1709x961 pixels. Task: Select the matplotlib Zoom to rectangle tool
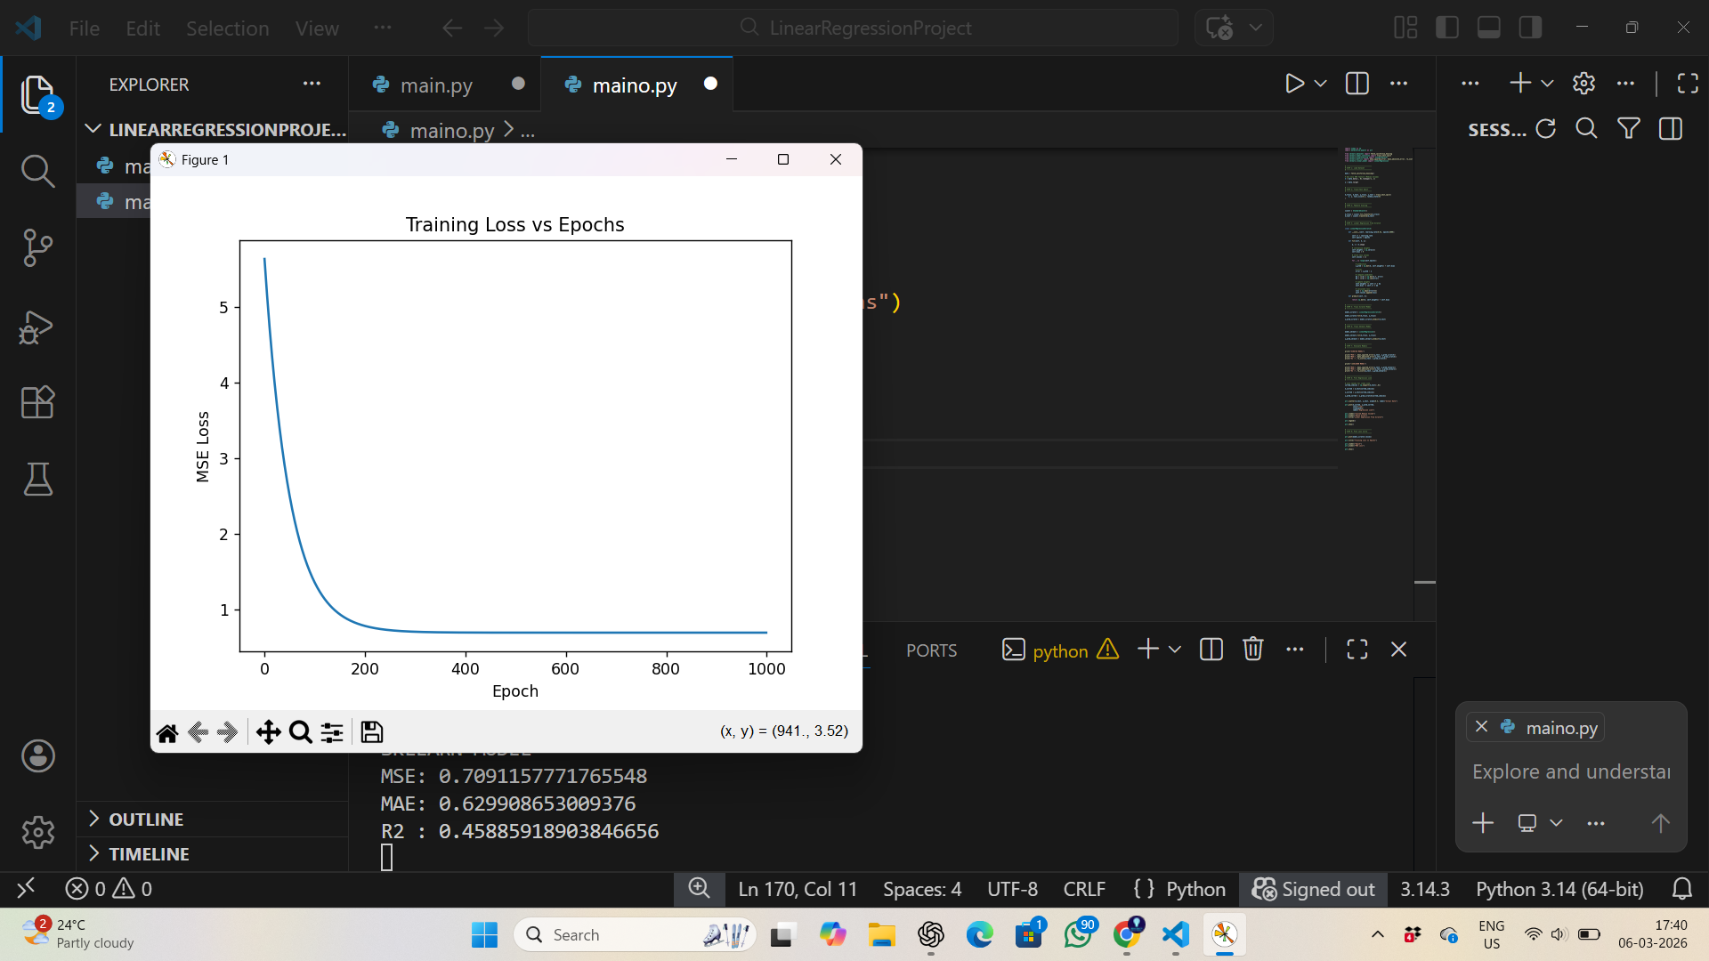pyautogui.click(x=301, y=732)
